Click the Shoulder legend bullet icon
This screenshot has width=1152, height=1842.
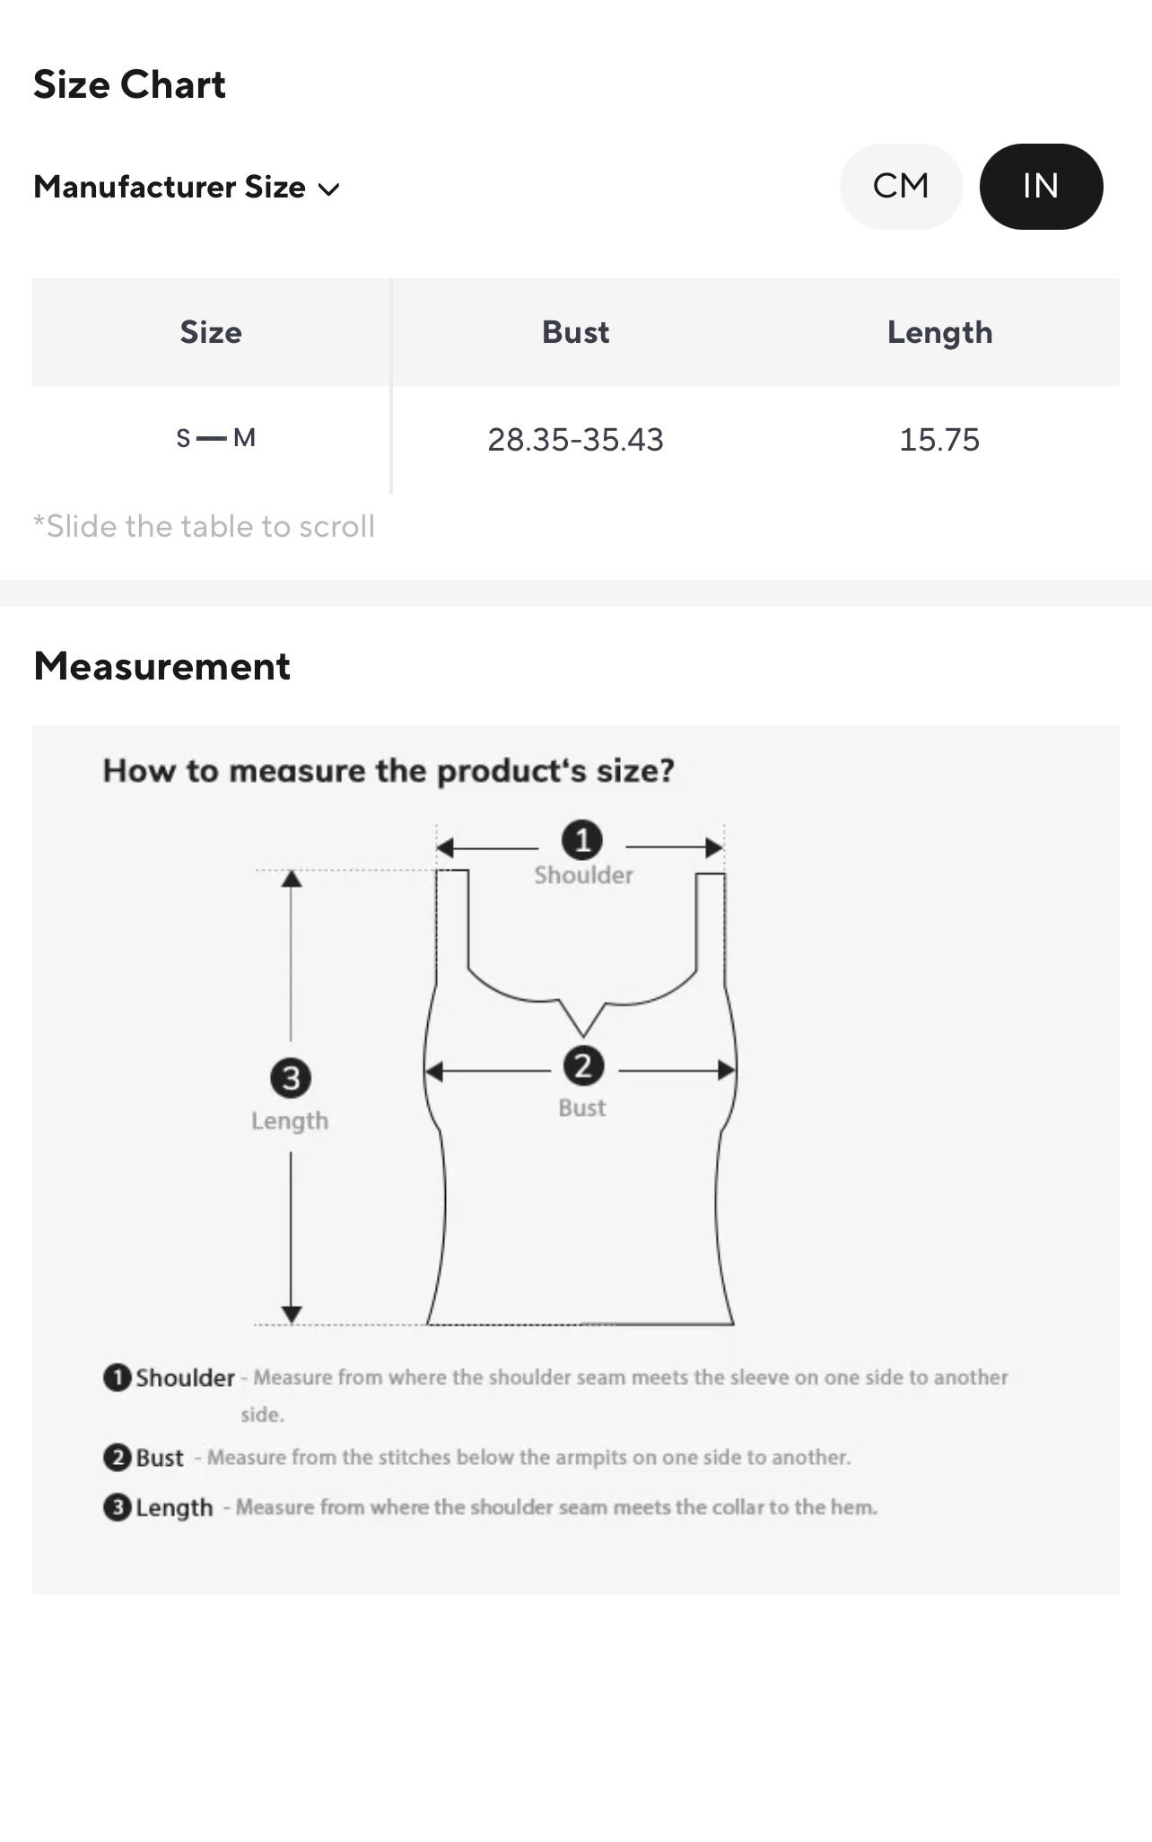[117, 1377]
